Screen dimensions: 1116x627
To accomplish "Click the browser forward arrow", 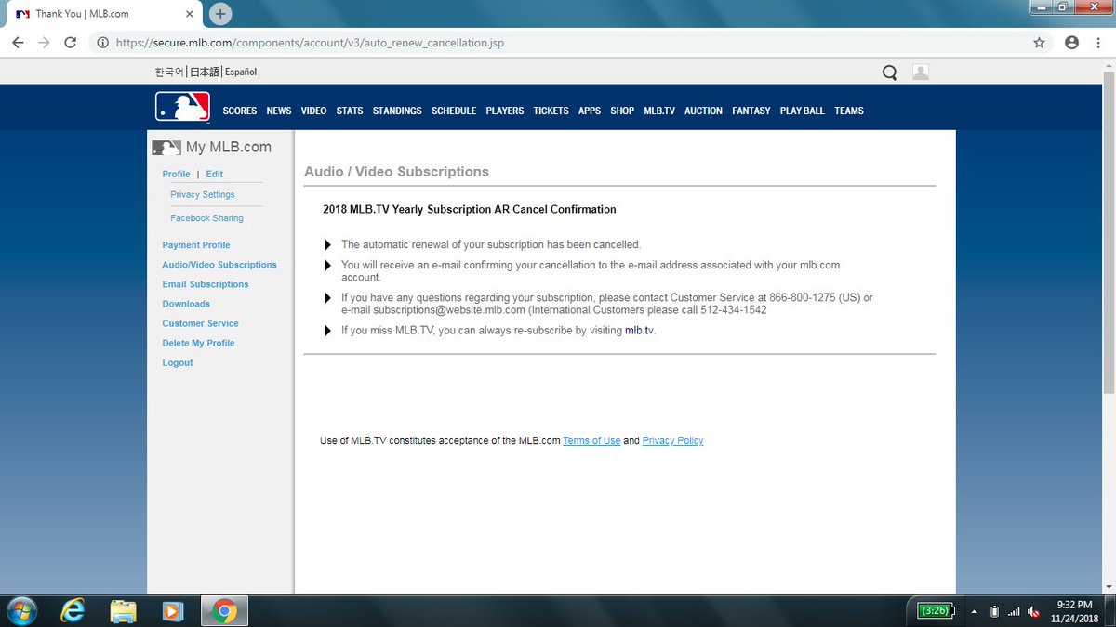I will 44,43.
